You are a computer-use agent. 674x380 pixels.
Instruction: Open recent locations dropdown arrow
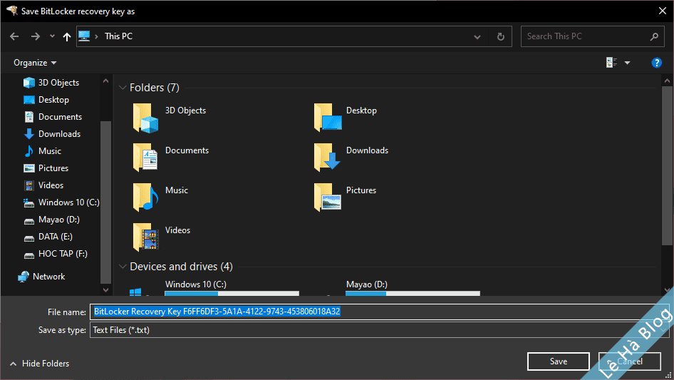click(x=52, y=36)
